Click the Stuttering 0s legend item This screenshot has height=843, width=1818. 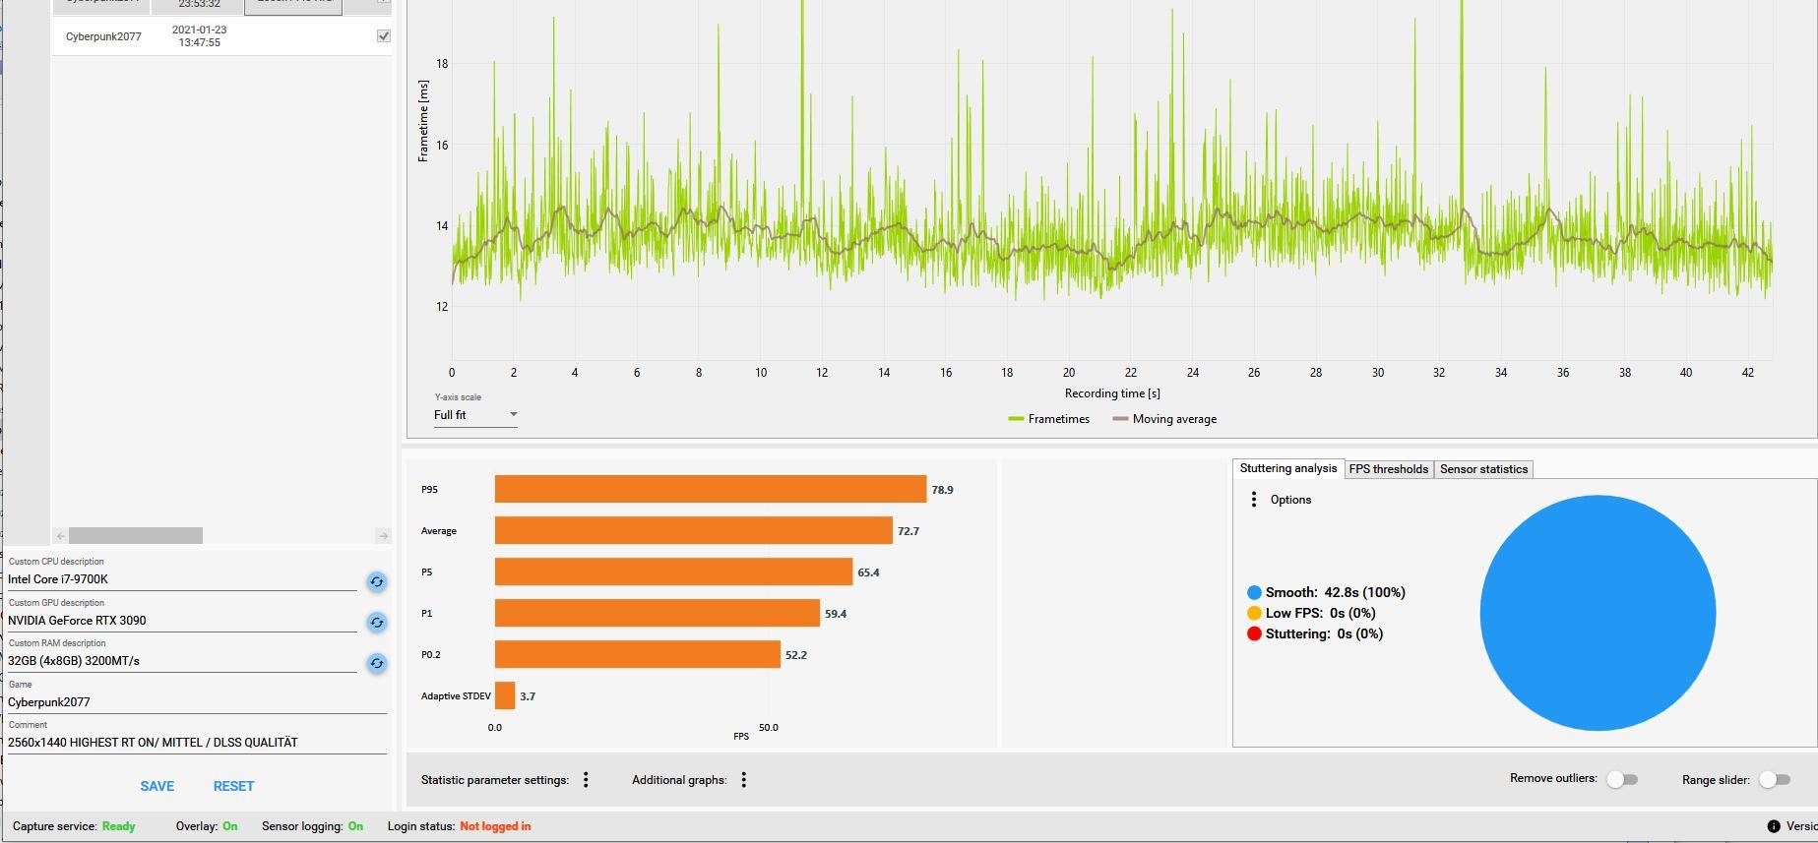click(x=1315, y=633)
